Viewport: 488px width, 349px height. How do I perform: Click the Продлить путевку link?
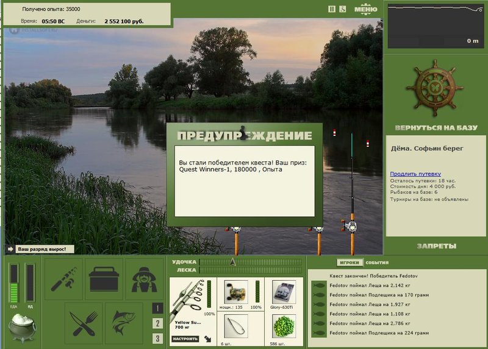415,174
